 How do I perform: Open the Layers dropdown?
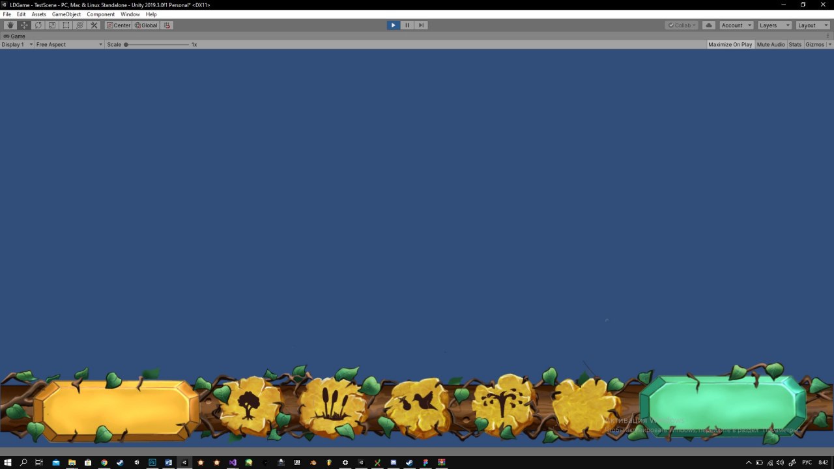[x=774, y=25]
